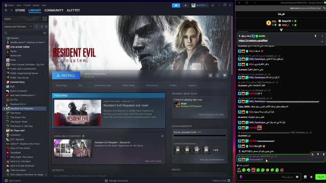Screen dimensions: 326x183
Task: Show ready-to-play games filter icon
Action: (46, 26)
